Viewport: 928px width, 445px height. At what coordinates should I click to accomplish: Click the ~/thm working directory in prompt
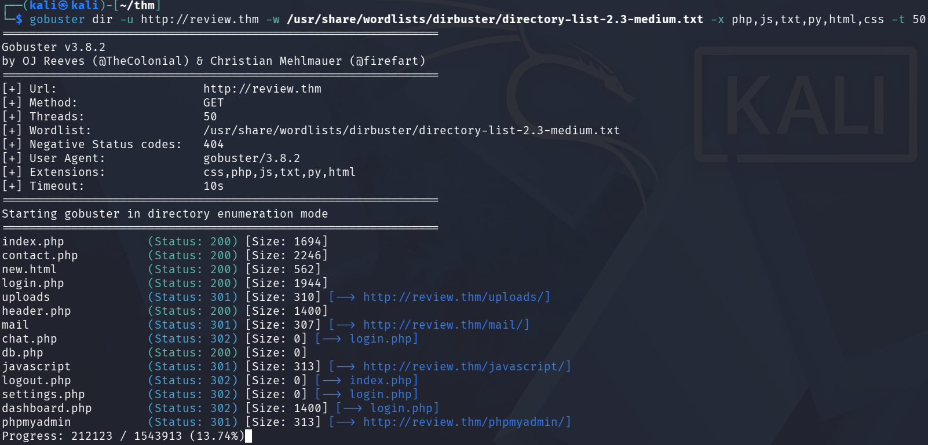137,5
